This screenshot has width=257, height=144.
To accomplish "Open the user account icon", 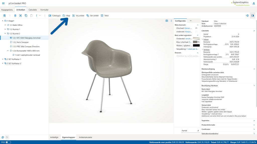I will (254, 3).
